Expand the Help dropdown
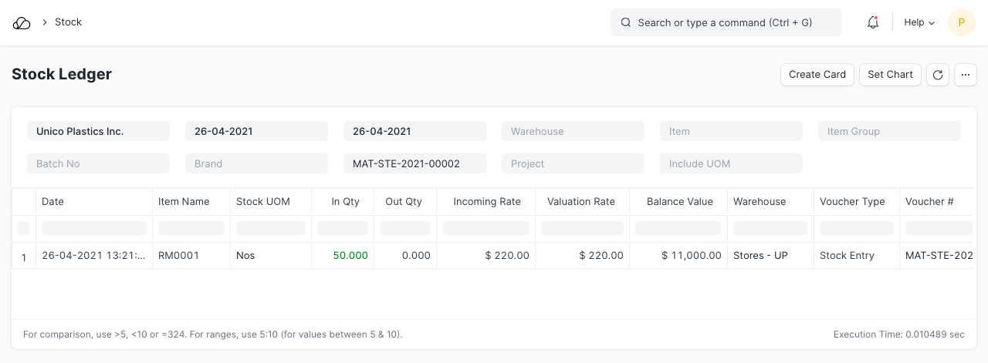Screen dimensions: 988x363 pyautogui.click(x=919, y=23)
